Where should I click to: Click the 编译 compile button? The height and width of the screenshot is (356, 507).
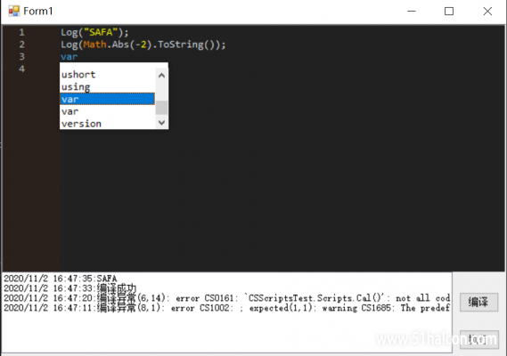tap(478, 303)
